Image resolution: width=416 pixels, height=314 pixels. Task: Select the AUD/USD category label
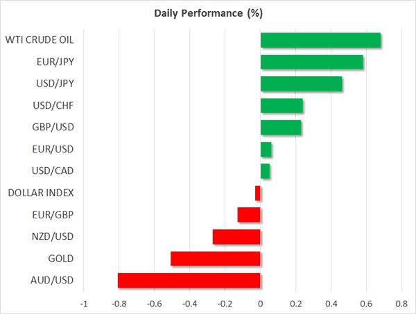tap(53, 280)
